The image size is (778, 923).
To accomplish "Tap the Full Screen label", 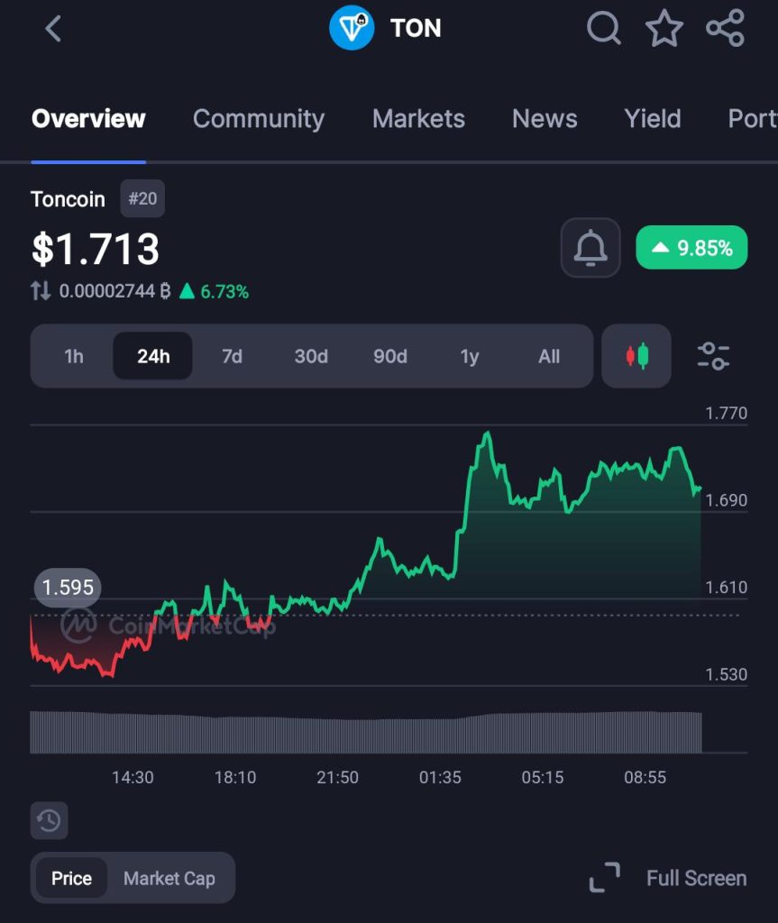I will [696, 878].
